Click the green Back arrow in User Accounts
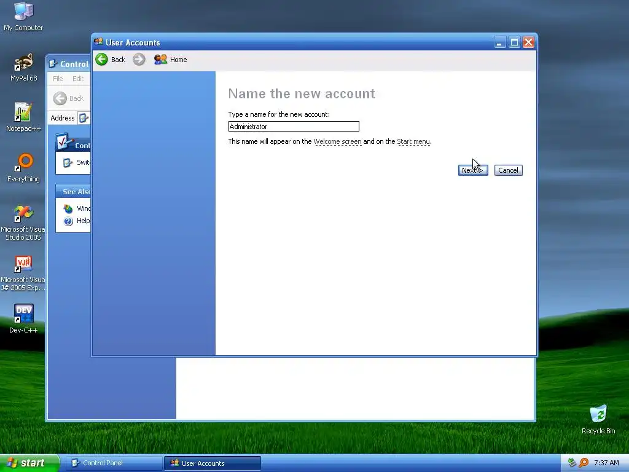The image size is (629, 472). pyautogui.click(x=102, y=60)
